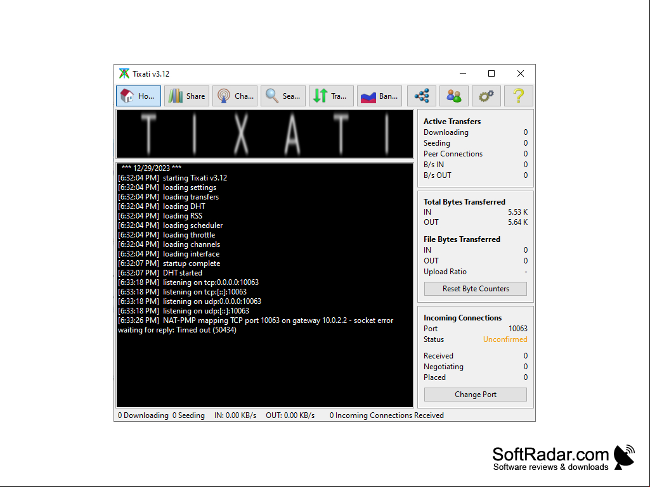Click the 'startup complete' log entry

coord(169,263)
